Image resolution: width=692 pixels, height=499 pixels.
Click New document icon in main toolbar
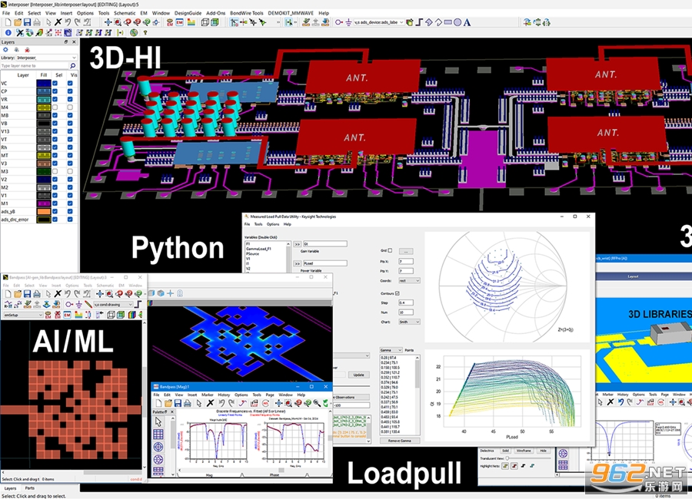point(8,22)
